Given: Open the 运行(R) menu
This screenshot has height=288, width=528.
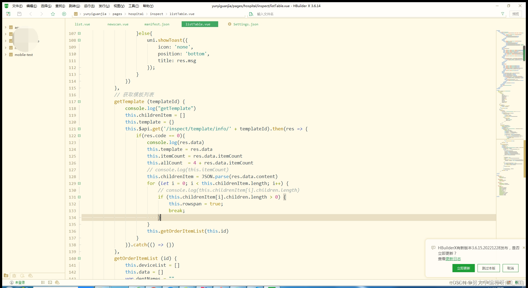Looking at the screenshot, I should pos(89,6).
